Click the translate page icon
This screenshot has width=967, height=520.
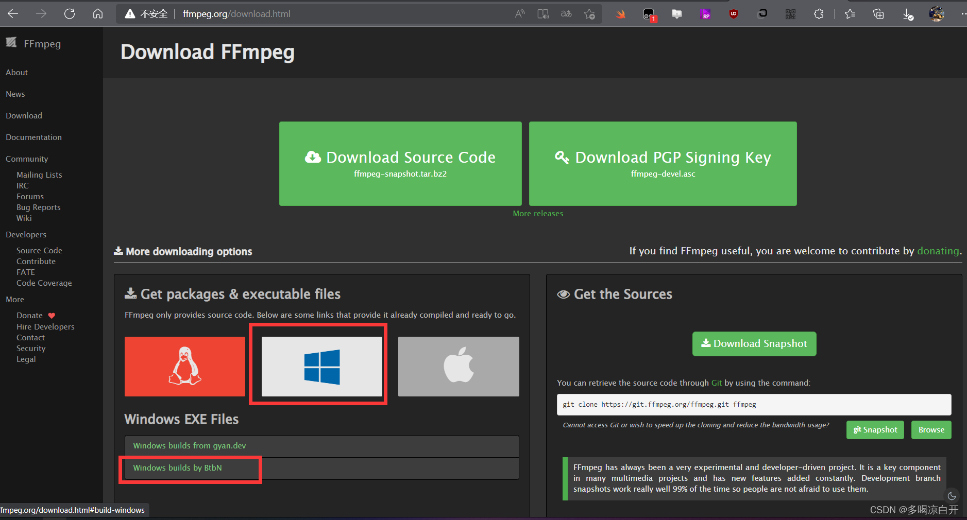point(566,14)
